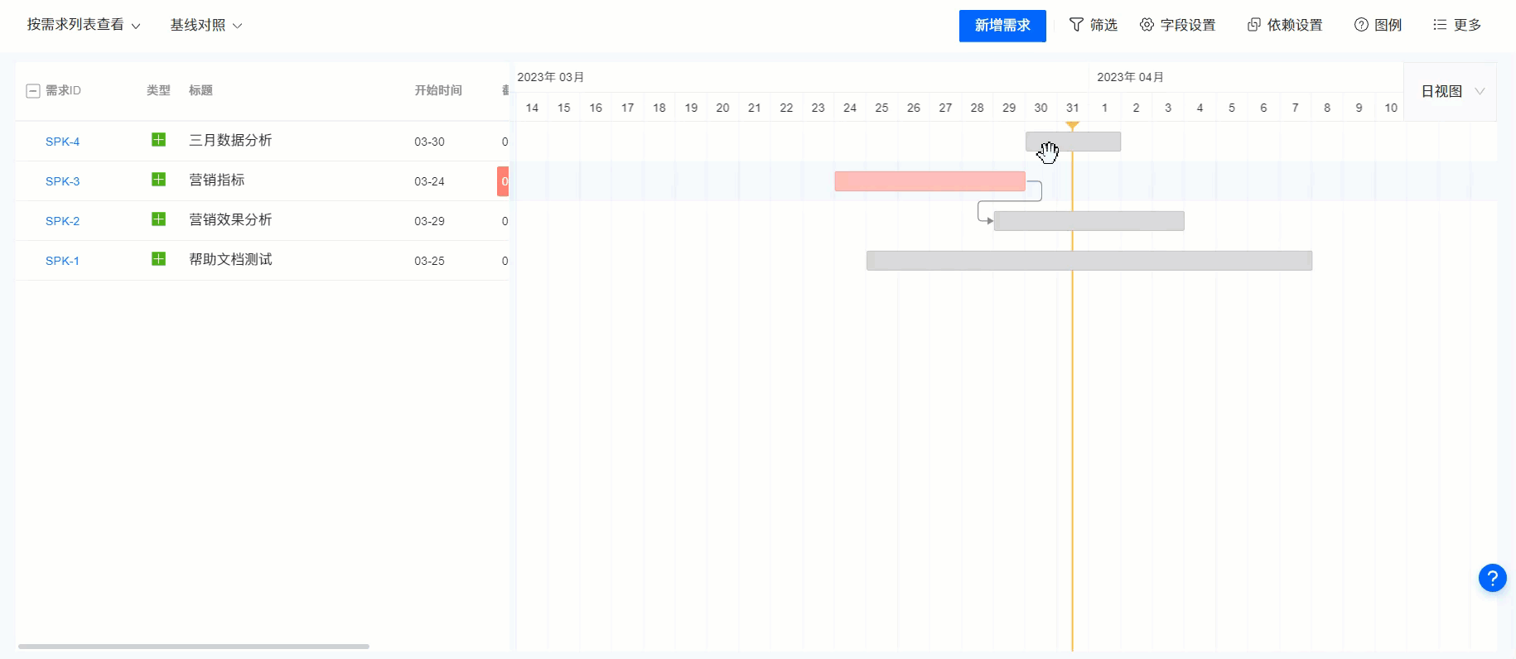Image resolution: width=1516 pixels, height=659 pixels.
Task: Collapse all rows via 需求ID toggle box
Action: pyautogui.click(x=33, y=91)
